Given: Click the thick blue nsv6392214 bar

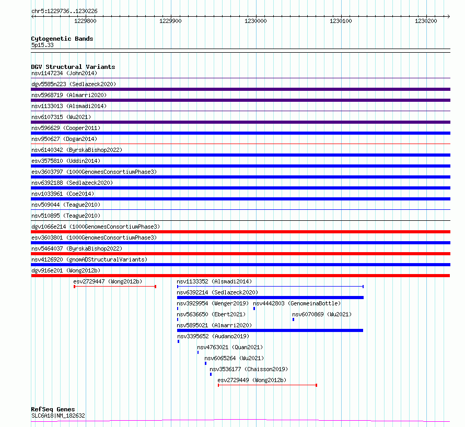Looking at the screenshot, I should (270, 298).
